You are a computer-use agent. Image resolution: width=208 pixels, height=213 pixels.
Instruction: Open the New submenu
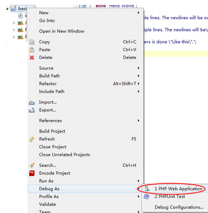[86, 13]
